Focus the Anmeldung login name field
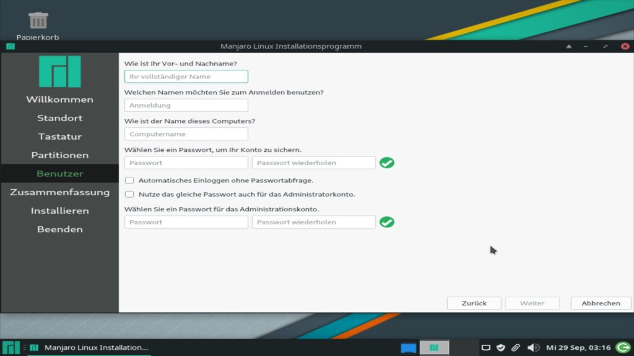Image resolution: width=634 pixels, height=356 pixels. tap(186, 105)
